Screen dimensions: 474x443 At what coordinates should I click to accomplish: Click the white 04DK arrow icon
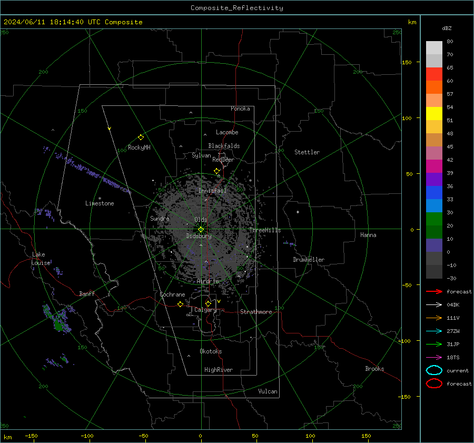(434, 304)
